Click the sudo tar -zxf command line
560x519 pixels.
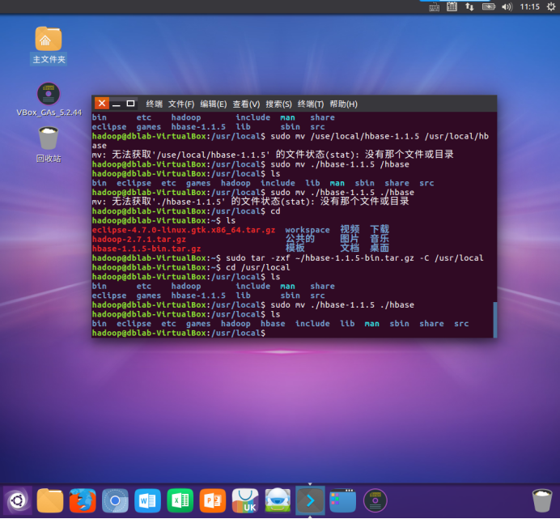(x=288, y=258)
